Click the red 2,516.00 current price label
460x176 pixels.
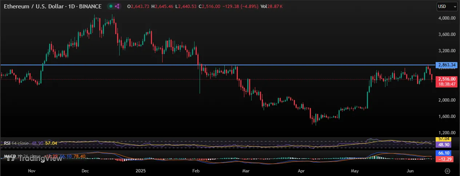(447, 79)
